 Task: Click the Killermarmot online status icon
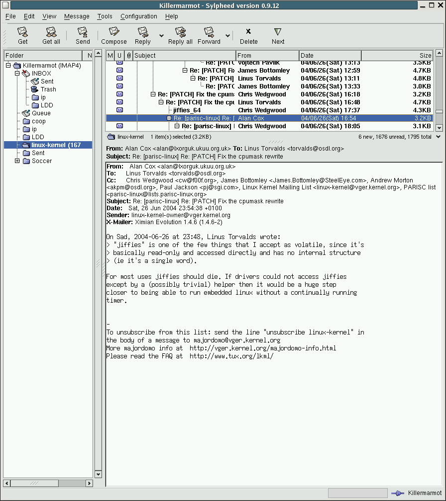[x=398, y=493]
